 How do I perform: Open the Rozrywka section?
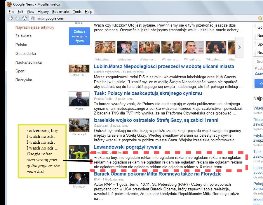click(24, 80)
